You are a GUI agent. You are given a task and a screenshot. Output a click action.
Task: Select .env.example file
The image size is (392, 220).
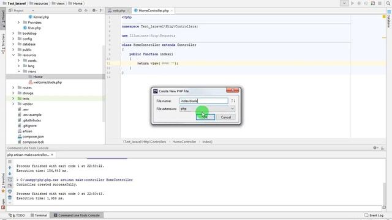[x=32, y=115]
